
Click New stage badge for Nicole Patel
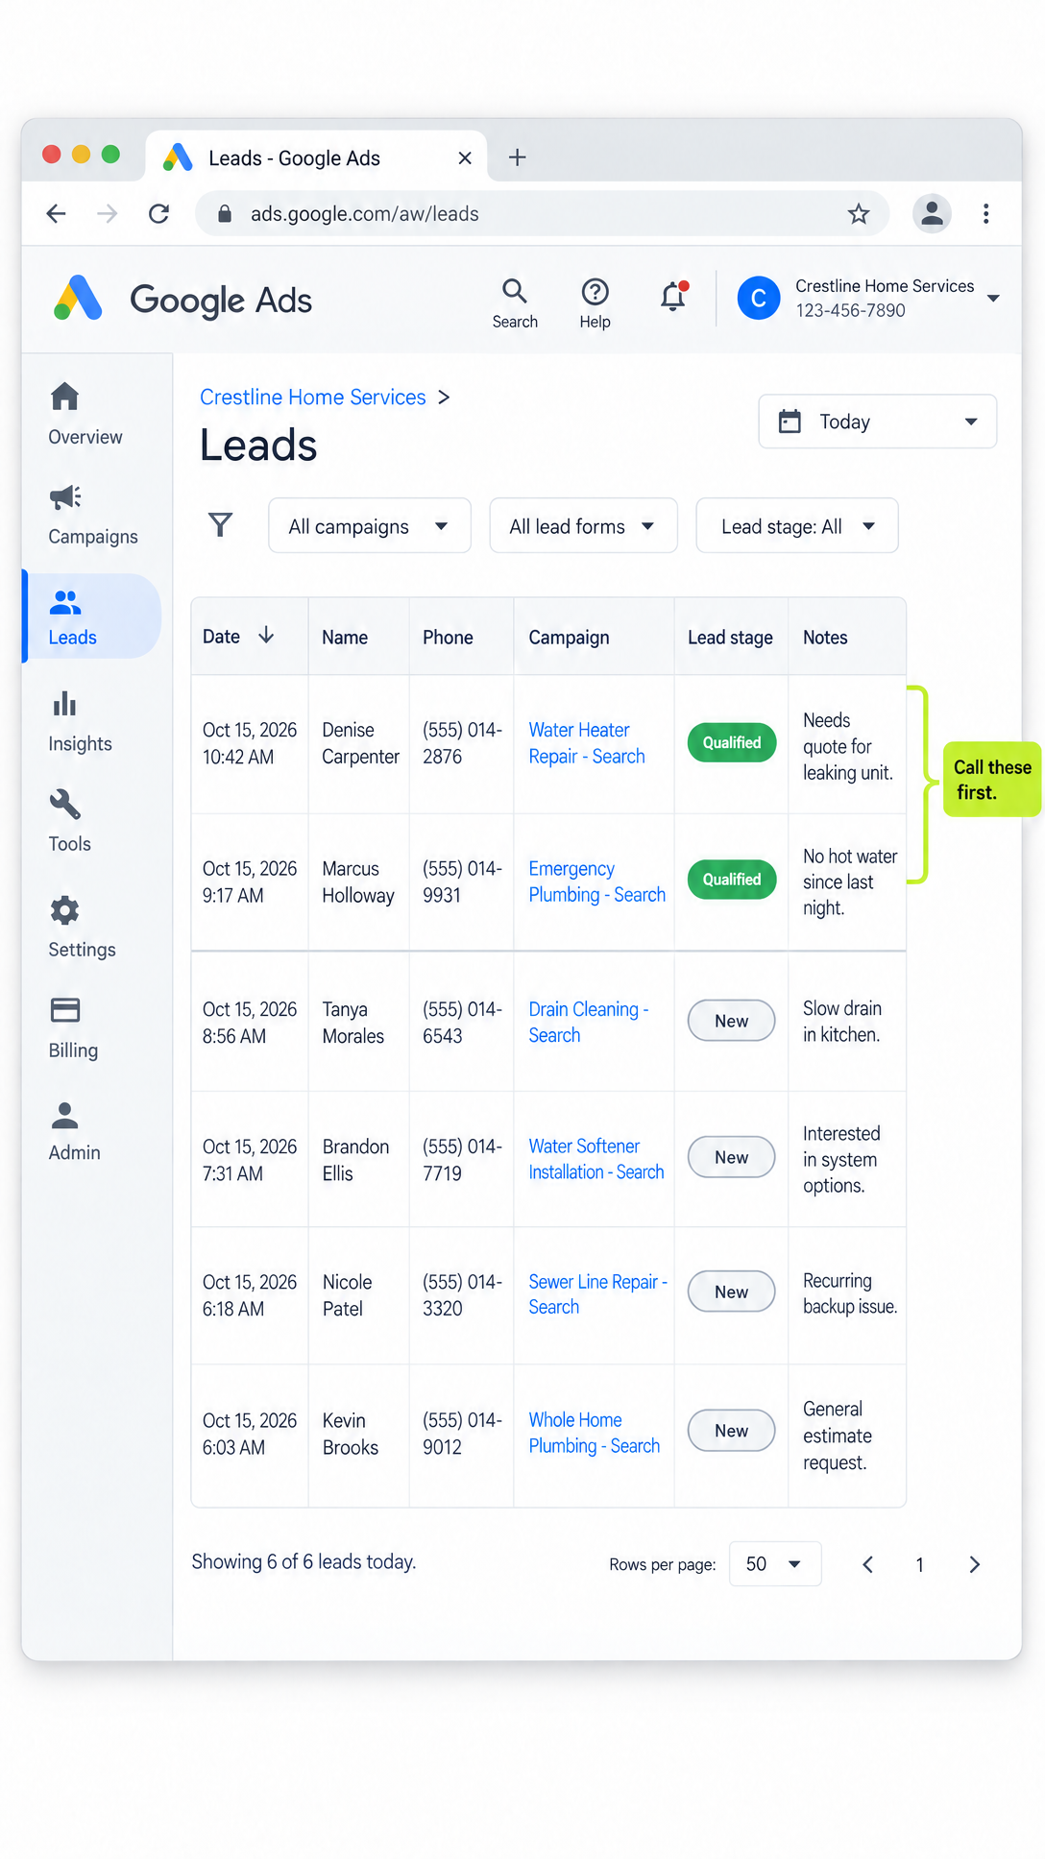(x=731, y=1292)
